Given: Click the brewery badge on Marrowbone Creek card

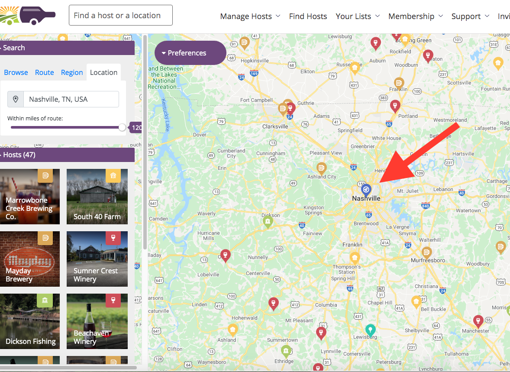Looking at the screenshot, I should 45,176.
